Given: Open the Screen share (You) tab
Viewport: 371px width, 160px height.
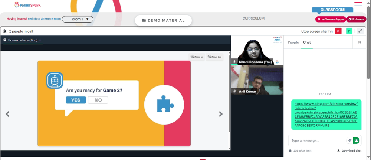Looking at the screenshot, I should pos(23,40).
